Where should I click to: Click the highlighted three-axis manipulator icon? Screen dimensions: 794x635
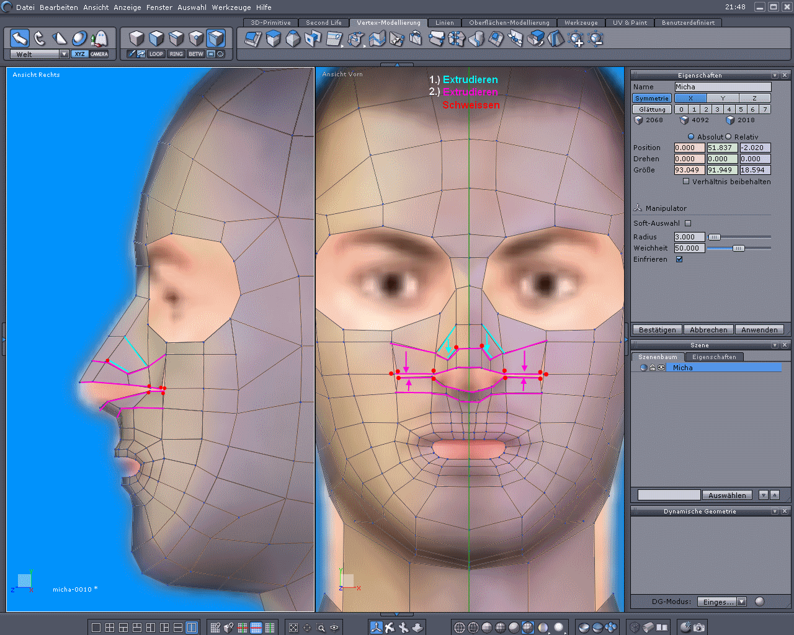coord(376,628)
